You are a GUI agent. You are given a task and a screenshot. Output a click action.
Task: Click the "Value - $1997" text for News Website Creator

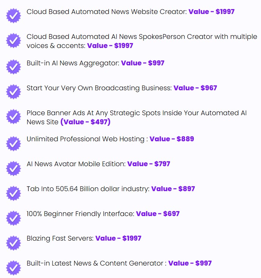[212, 12]
